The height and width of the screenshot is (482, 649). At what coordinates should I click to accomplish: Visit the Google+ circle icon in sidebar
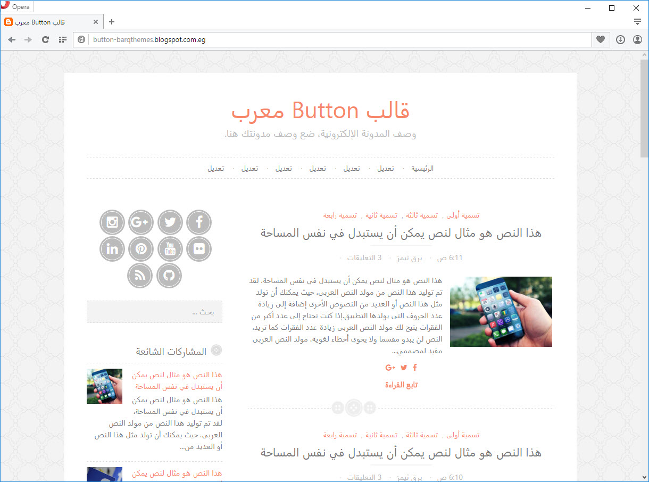pyautogui.click(x=141, y=222)
